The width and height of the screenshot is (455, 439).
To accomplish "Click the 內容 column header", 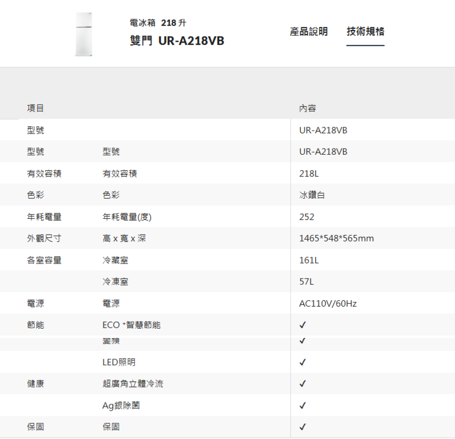I will coord(308,109).
